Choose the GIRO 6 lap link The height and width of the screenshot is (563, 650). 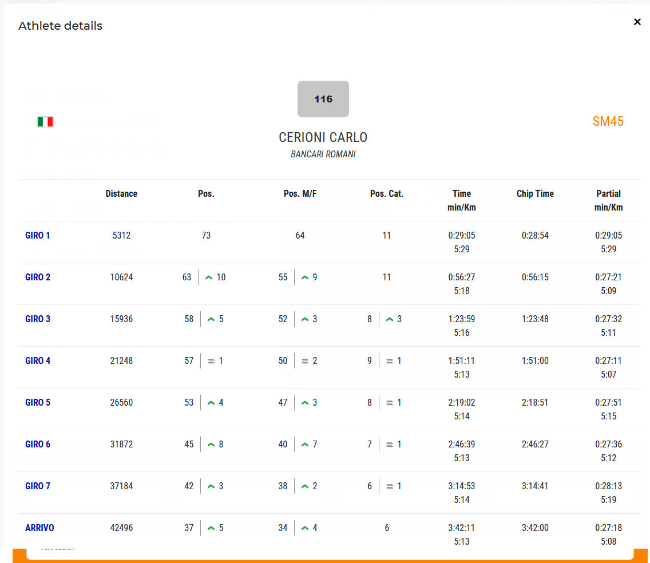point(38,444)
